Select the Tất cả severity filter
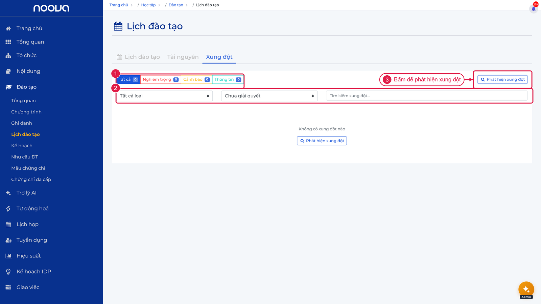This screenshot has height=304, width=541. pyautogui.click(x=128, y=79)
